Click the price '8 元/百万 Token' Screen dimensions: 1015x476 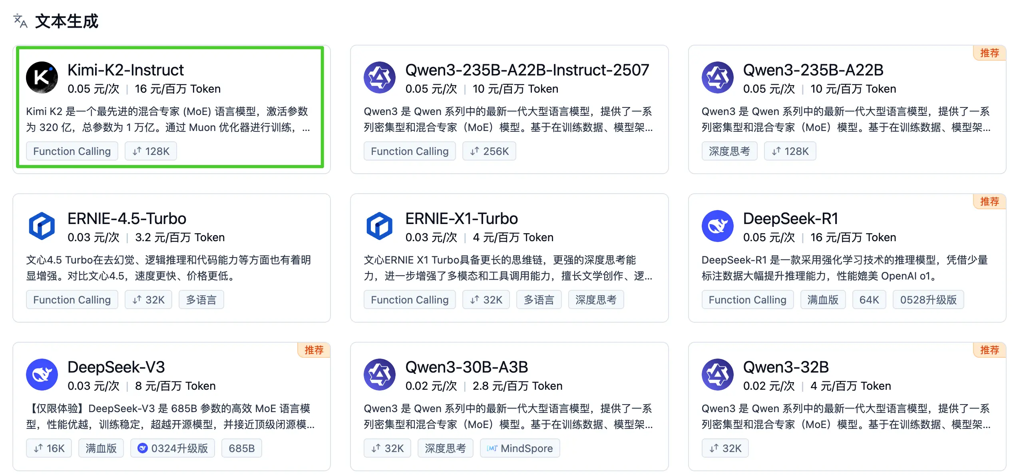pos(175,386)
